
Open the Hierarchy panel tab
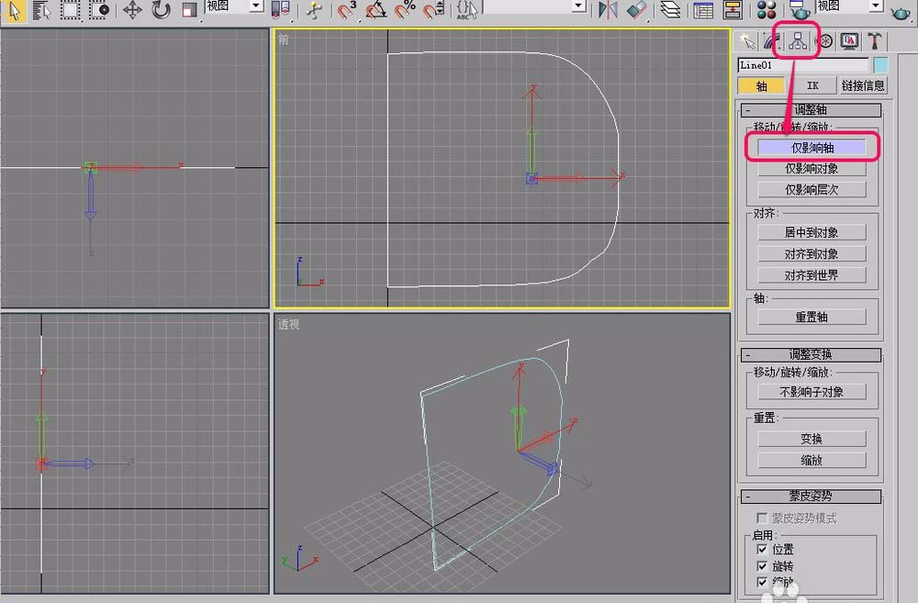pyautogui.click(x=797, y=41)
